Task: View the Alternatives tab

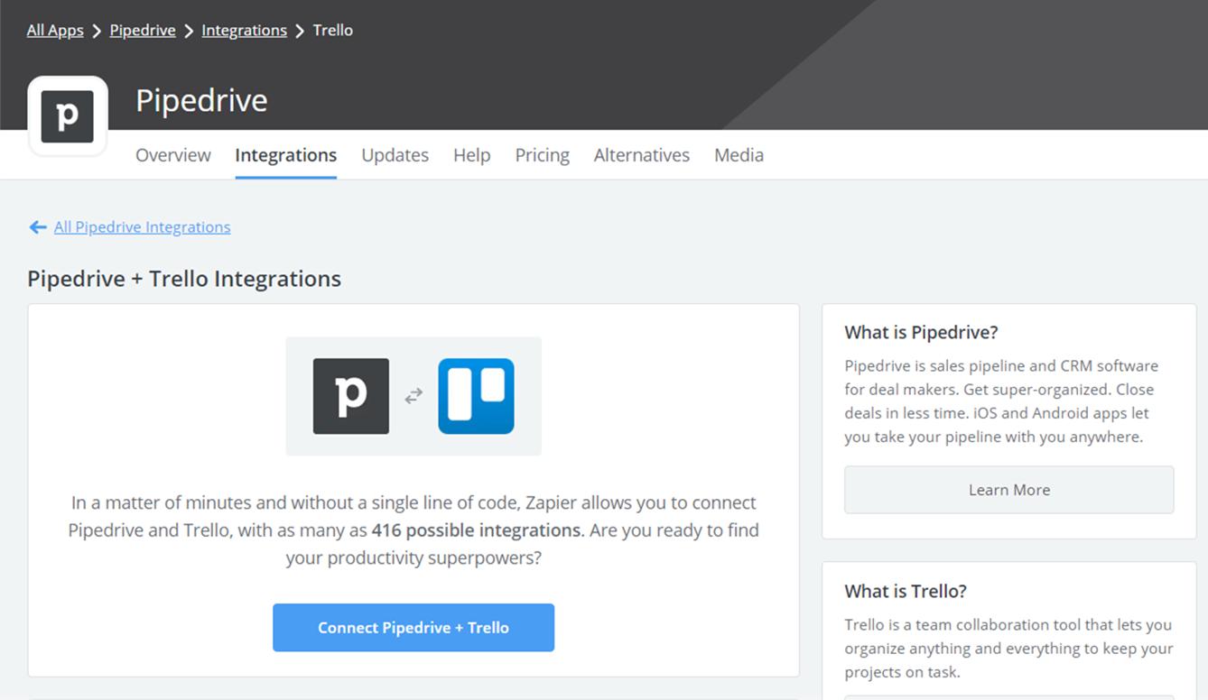Action: pos(642,155)
